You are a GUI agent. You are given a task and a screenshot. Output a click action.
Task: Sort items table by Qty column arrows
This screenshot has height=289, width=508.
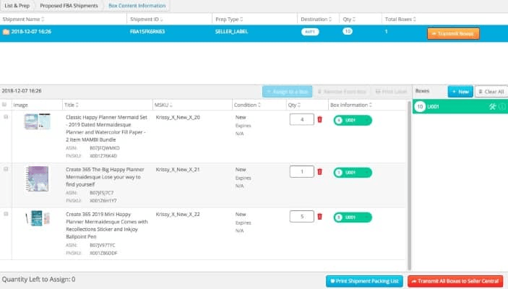point(299,105)
